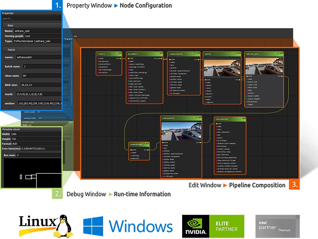Click the threshold pin on adtrans_yolo node
The width and height of the screenshot is (318, 239).
pyautogui.click(x=247, y=101)
